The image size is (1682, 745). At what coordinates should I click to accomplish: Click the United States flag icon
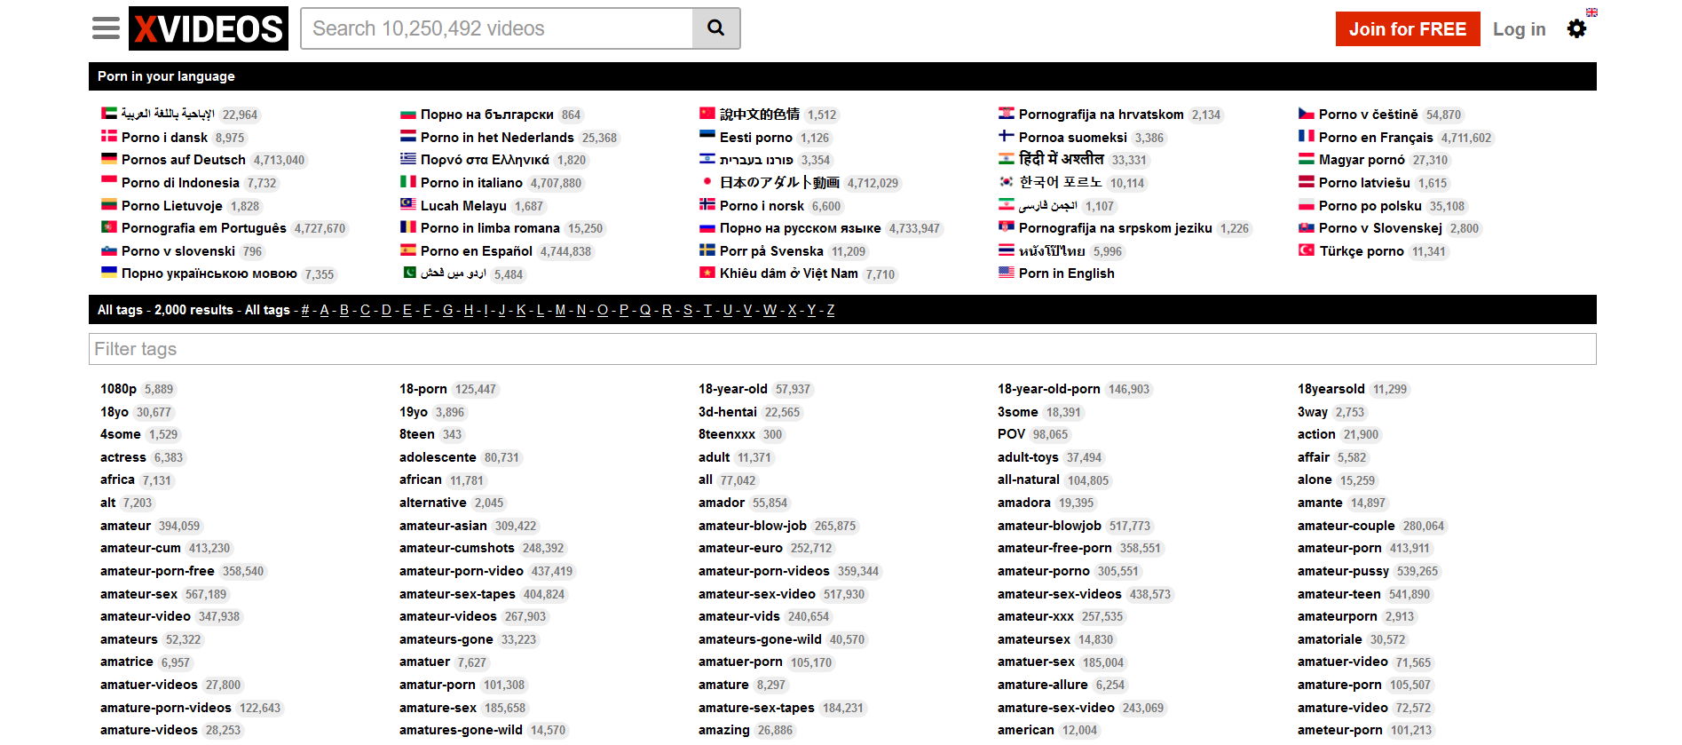pyautogui.click(x=1007, y=273)
